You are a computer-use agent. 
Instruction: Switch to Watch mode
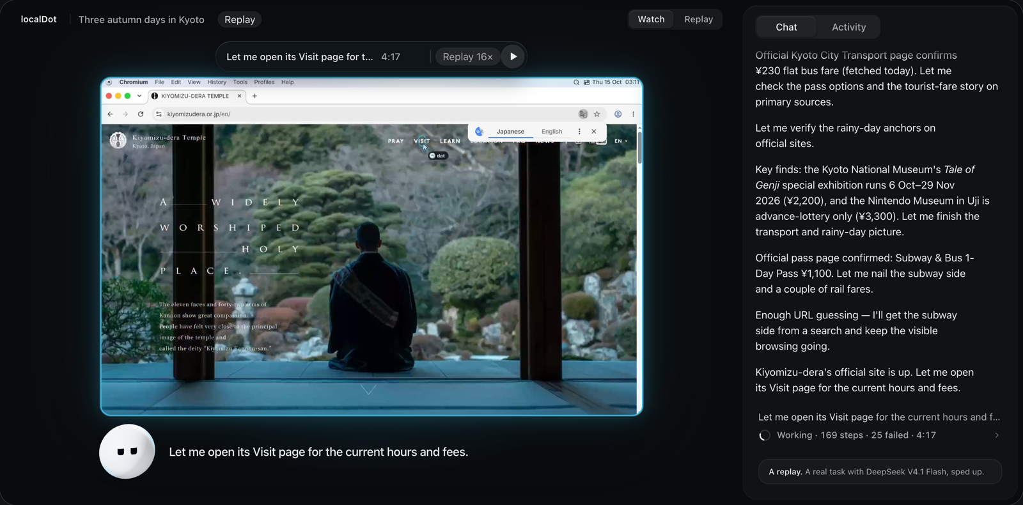coord(651,19)
